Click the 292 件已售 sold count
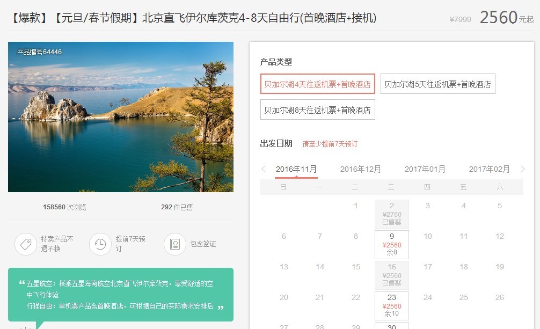 point(177,207)
